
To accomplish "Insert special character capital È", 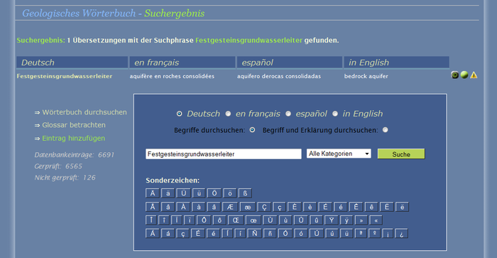I will pos(294,207).
